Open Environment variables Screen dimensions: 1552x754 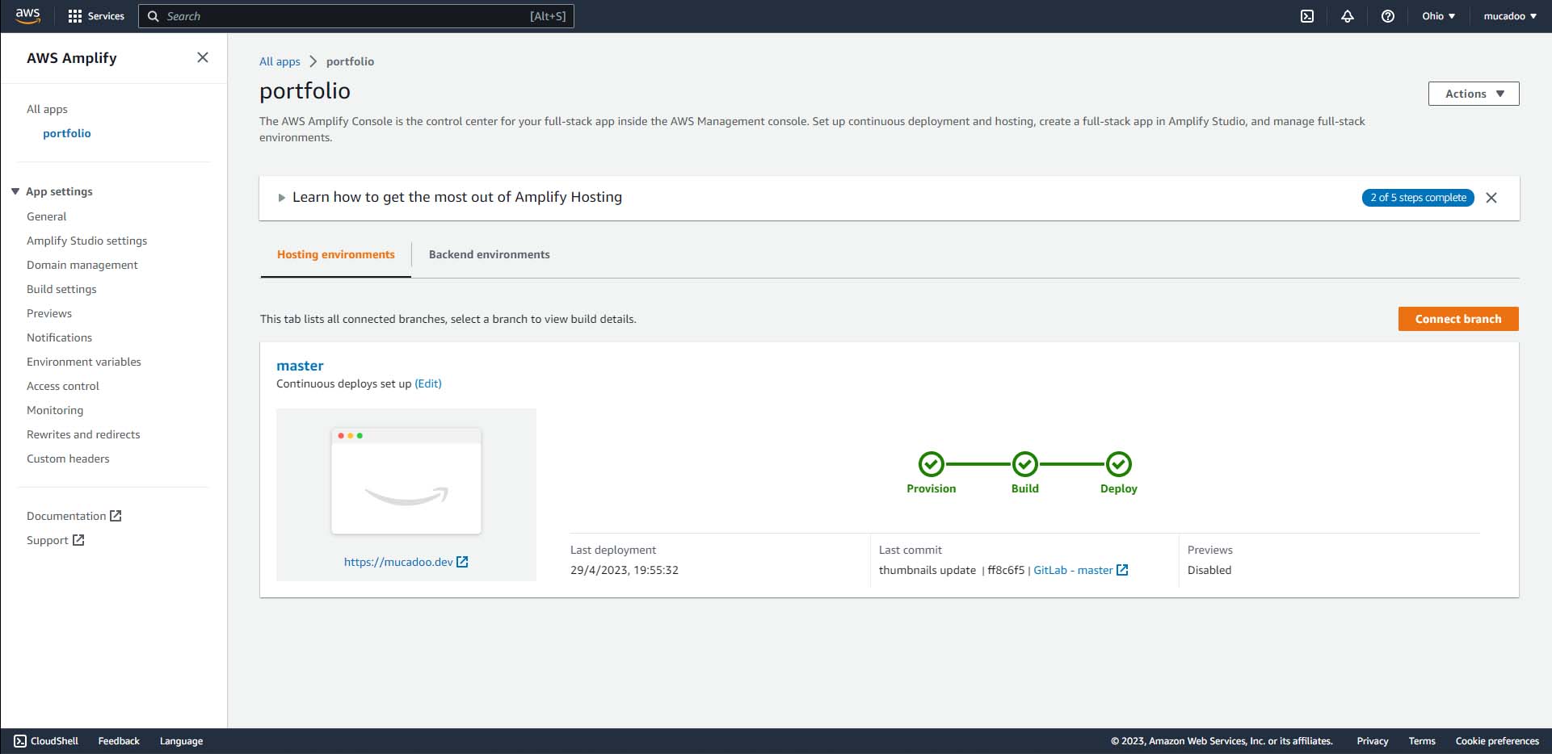pos(84,362)
